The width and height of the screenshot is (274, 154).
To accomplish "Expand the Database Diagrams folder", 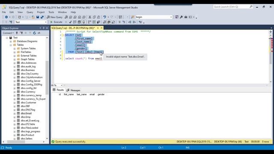I will (x=11, y=41).
